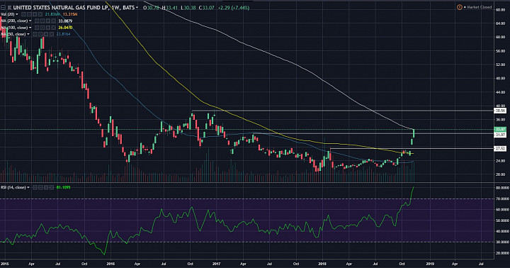Image resolution: width=510 pixels, height=268 pixels.
Task: Select the 31.97 horizontal line price label
Action: click(x=499, y=135)
